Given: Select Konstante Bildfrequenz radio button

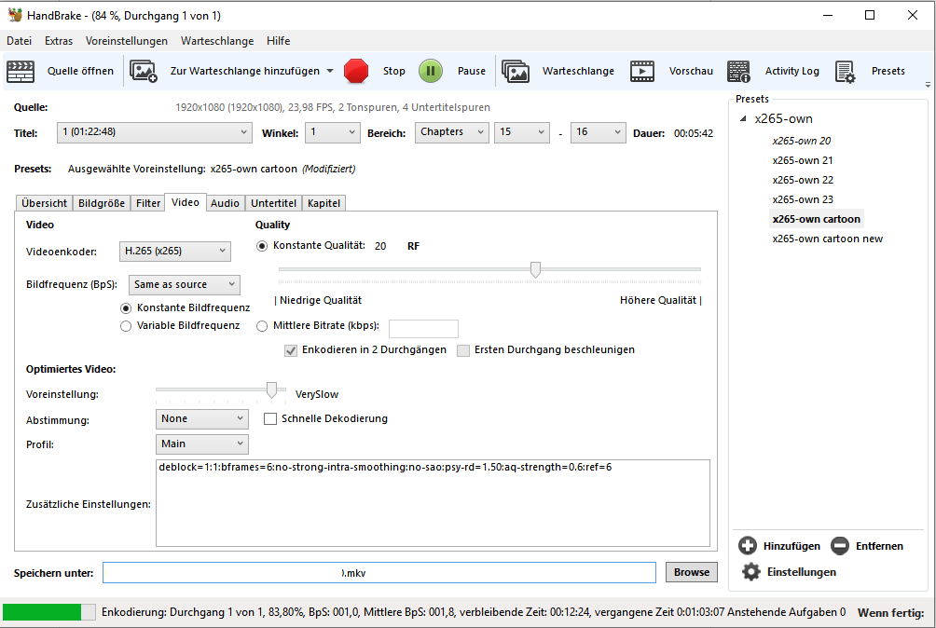Looking at the screenshot, I should [125, 308].
